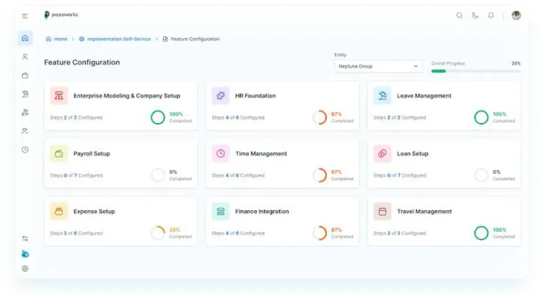This screenshot has height=295, width=544.
Task: Click Time Management 67% progress ring
Action: point(320,175)
